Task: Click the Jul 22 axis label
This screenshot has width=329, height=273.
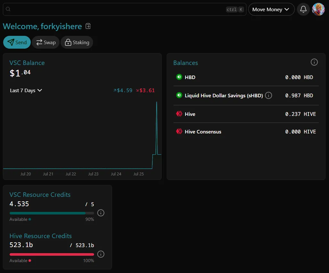Action: (71, 174)
